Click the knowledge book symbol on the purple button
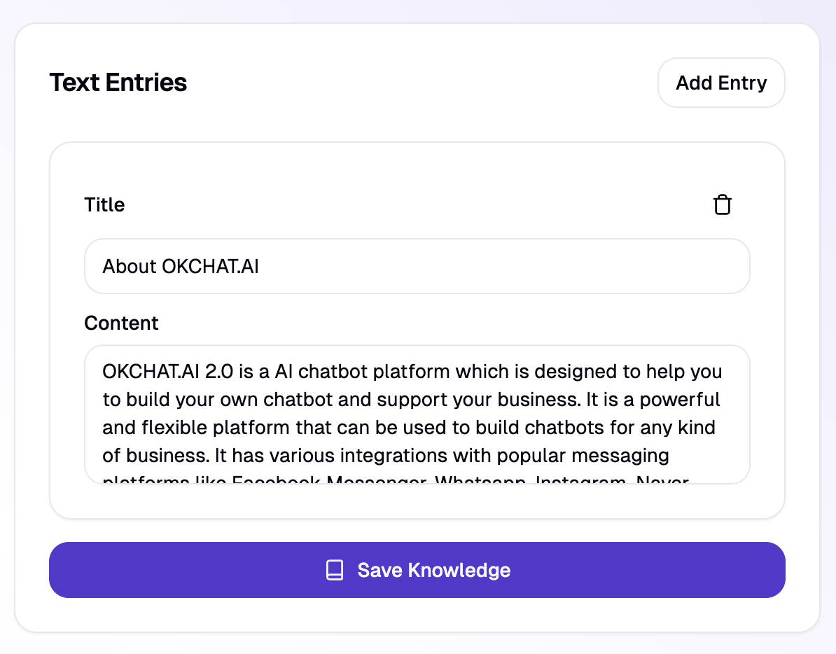This screenshot has height=654, width=836. tap(335, 570)
